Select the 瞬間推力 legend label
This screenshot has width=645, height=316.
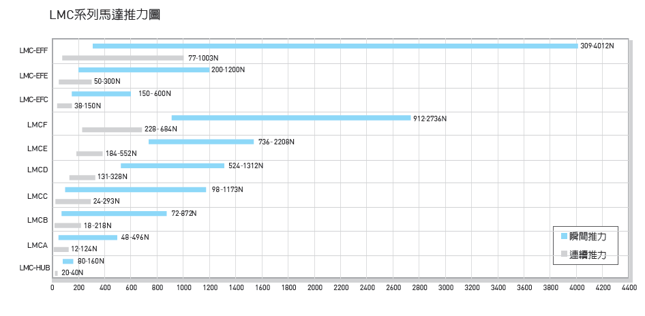pyautogui.click(x=588, y=236)
